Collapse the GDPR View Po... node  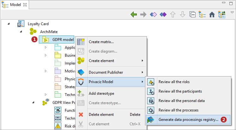[33, 102]
